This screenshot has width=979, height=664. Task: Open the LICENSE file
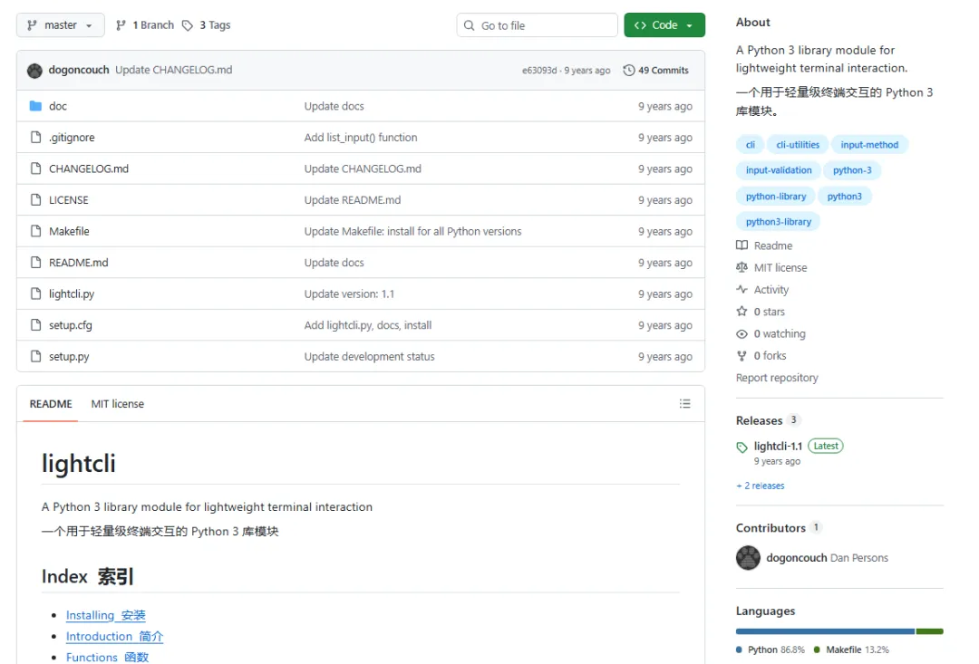(x=69, y=199)
